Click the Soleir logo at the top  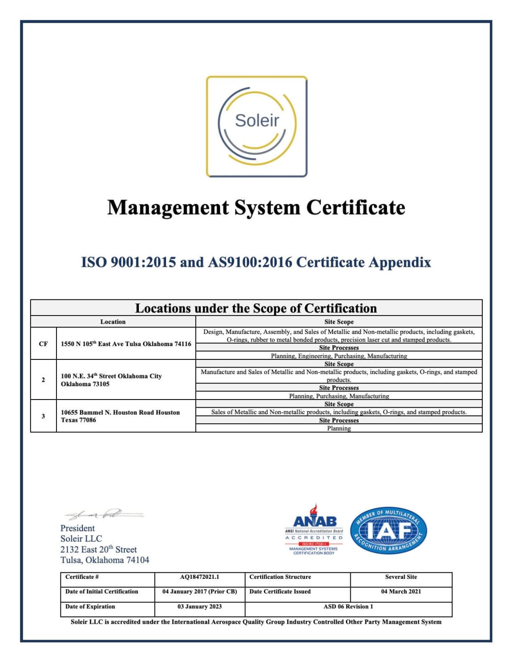pos(256,126)
